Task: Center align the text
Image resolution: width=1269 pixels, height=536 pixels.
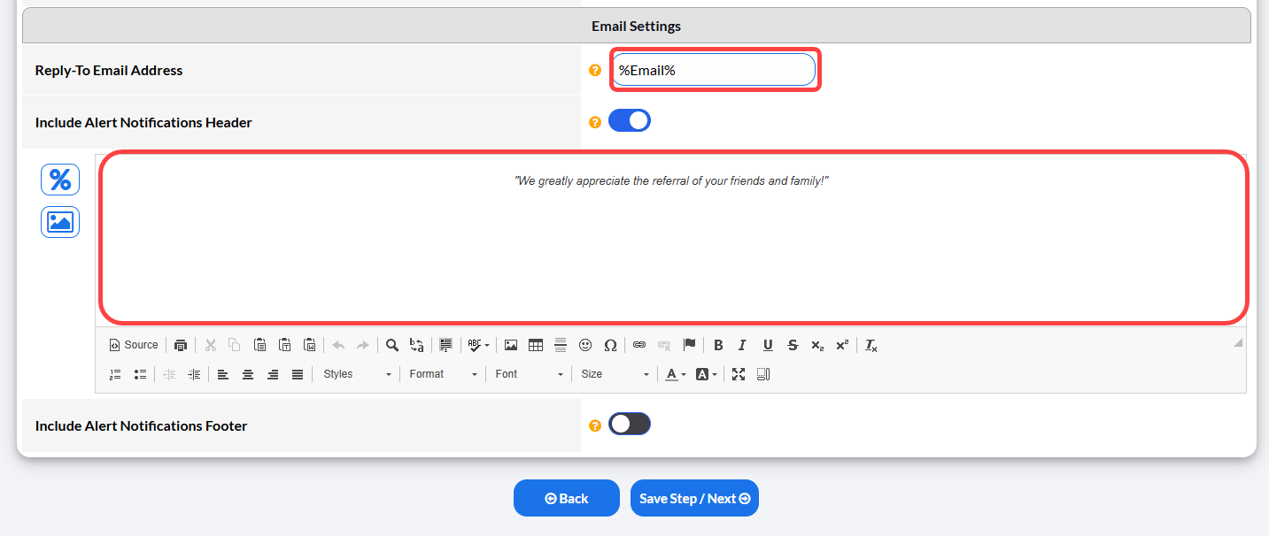Action: coord(248,374)
